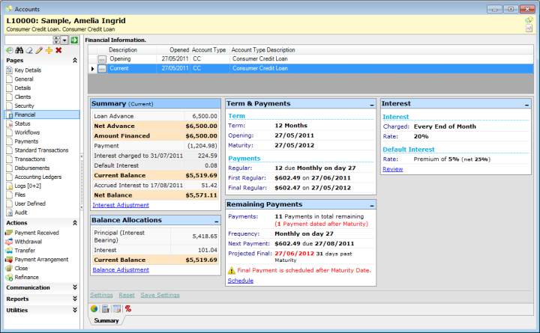This screenshot has width=540, height=333.
Task: Click the eraser clear icon
Action: [x=29, y=50]
